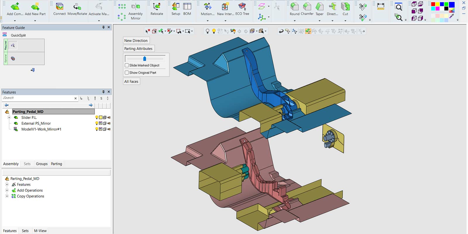The width and height of the screenshot is (468, 234).
Task: Click the Connect tool icon
Action: pyautogui.click(x=60, y=7)
